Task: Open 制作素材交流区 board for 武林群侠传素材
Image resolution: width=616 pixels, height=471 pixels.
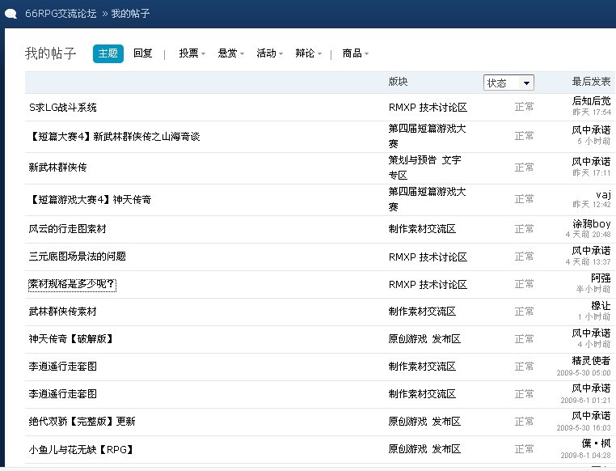Action: point(422,312)
